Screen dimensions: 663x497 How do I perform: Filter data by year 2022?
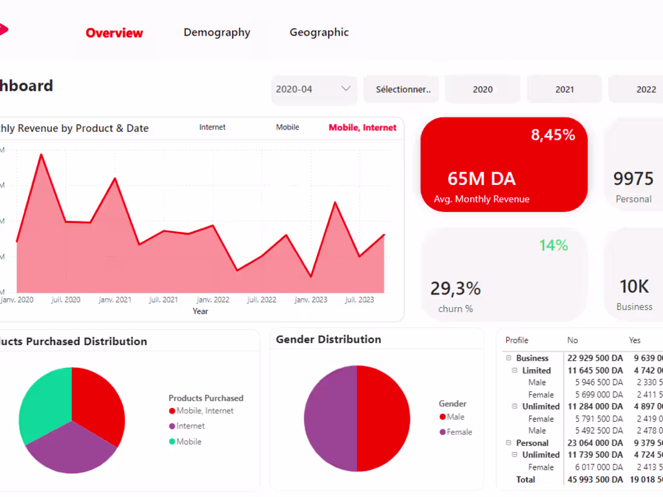(x=646, y=89)
